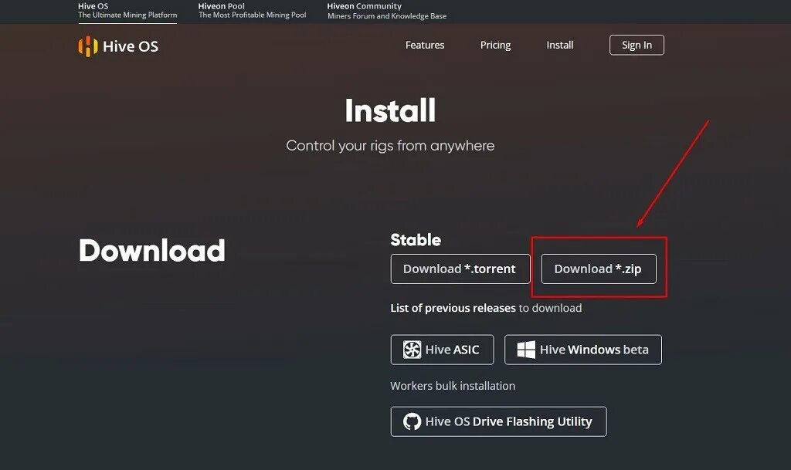Click the GitHub octocat icon
This screenshot has width=791, height=470.
point(412,421)
